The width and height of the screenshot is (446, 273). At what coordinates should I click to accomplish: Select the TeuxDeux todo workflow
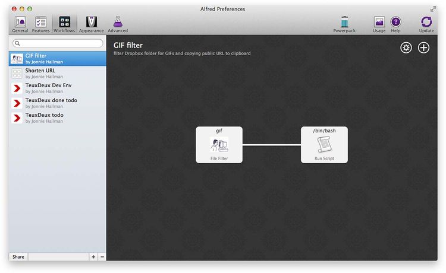pos(58,118)
